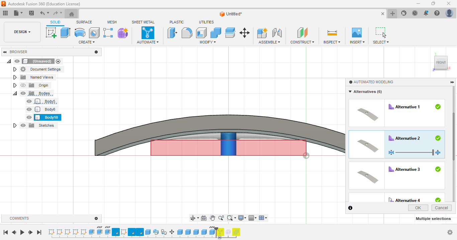
Task: Expand the Sketches folder in browser
Action: coord(15,125)
